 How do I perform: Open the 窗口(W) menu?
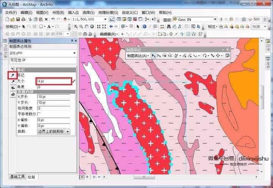pyautogui.click(x=148, y=13)
